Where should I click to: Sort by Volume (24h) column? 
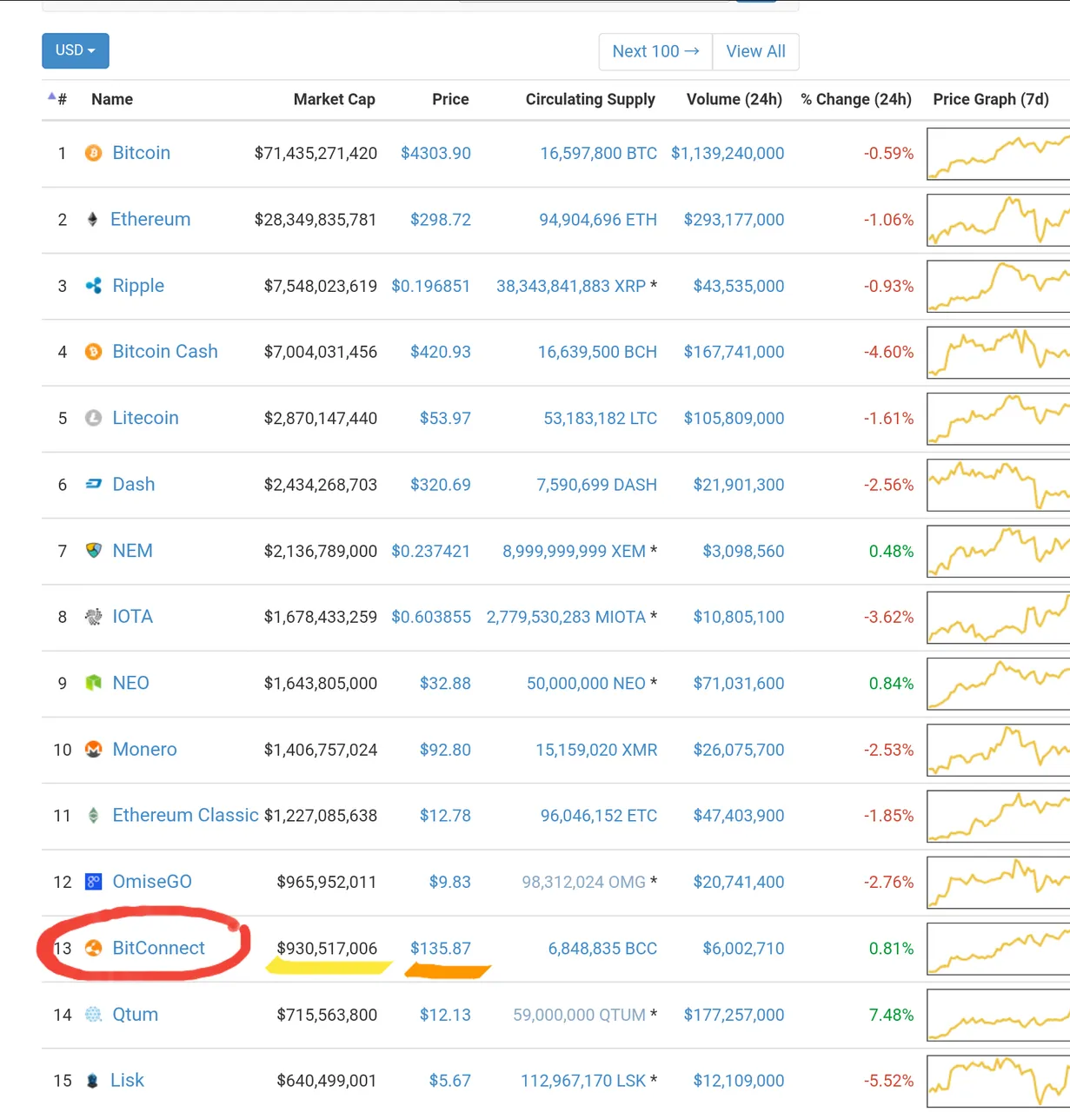tap(734, 99)
